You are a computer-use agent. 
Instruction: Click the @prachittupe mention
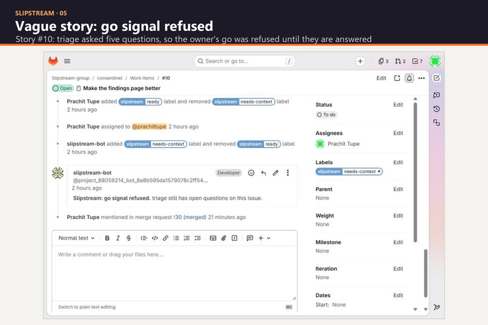click(x=149, y=126)
